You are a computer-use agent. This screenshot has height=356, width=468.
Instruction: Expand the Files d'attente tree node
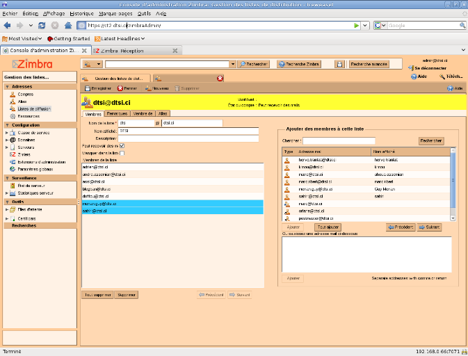click(6, 209)
